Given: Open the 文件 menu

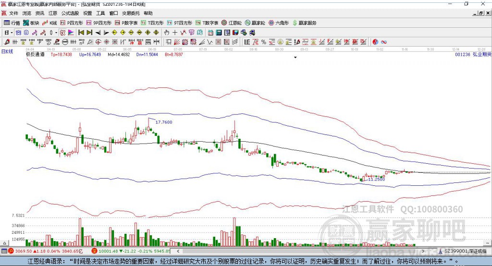Looking at the screenshot, I should [x=13, y=13].
